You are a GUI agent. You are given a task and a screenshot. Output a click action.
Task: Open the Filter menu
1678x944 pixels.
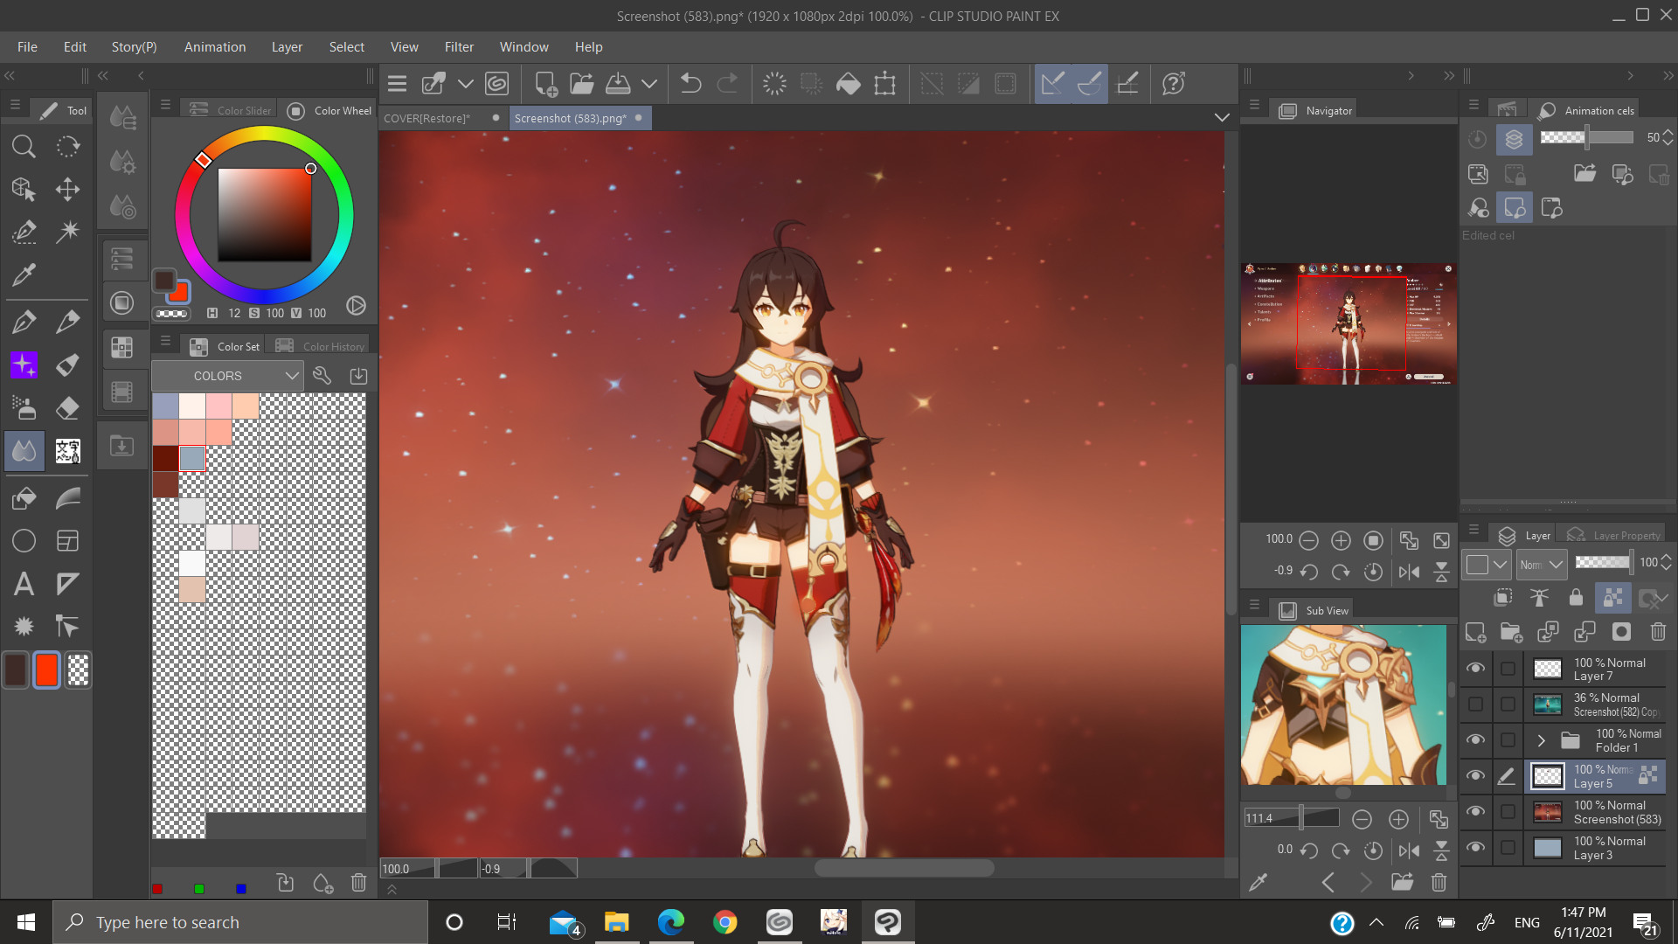[x=458, y=47]
